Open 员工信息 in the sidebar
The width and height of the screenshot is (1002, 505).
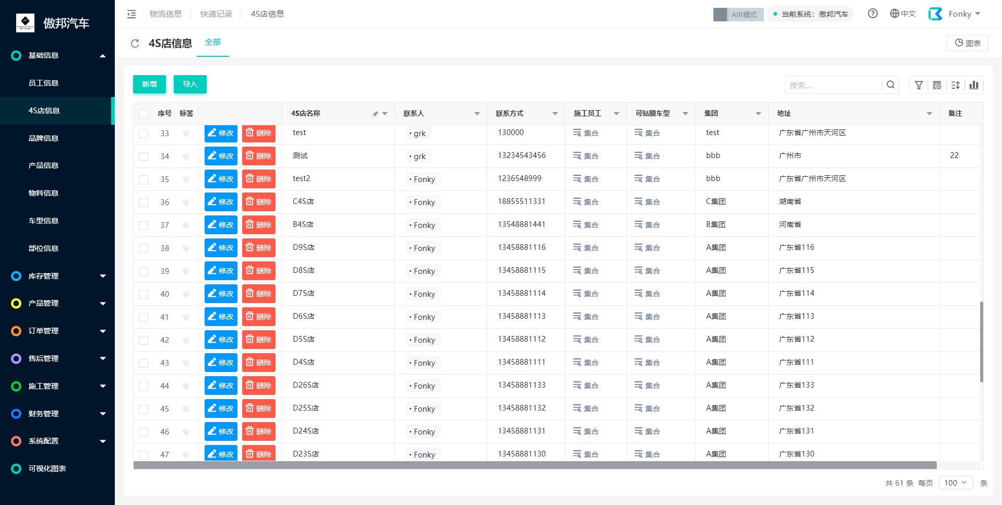click(57, 83)
